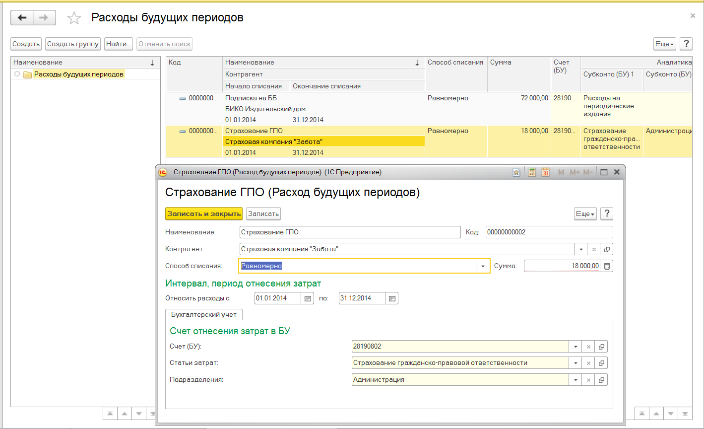Open the Статьи затрат dropdown arrow
The width and height of the screenshot is (704, 429).
pos(576,363)
